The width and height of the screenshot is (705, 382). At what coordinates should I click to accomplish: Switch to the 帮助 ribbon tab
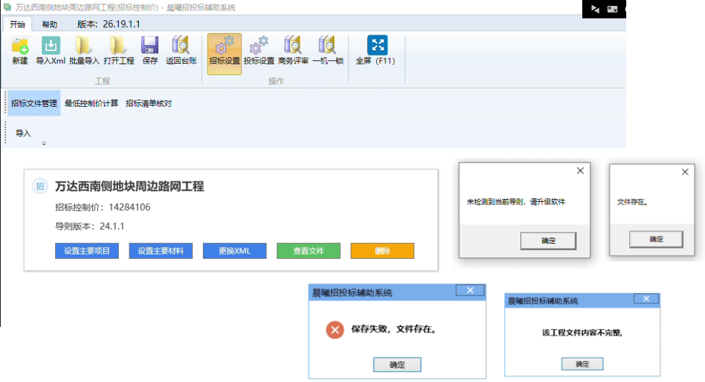click(49, 24)
